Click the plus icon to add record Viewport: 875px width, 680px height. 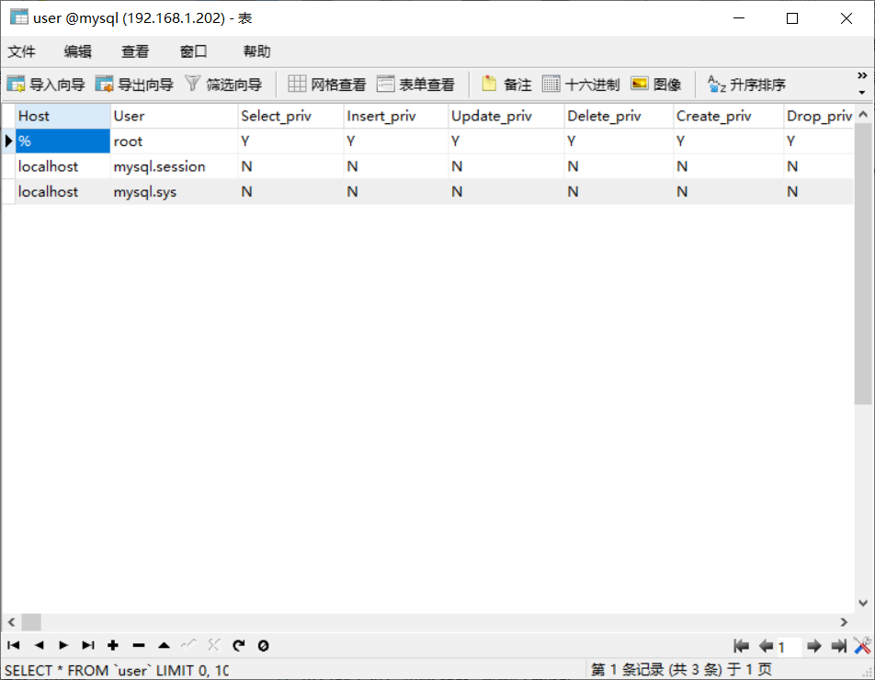[x=113, y=646]
